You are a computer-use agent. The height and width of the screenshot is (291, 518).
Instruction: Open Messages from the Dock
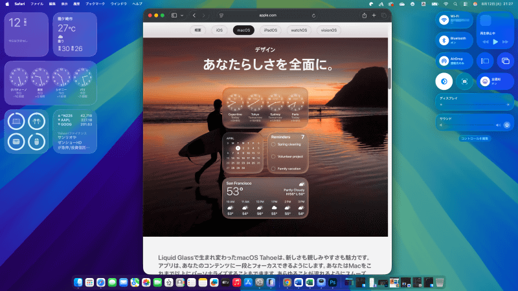tap(112, 283)
